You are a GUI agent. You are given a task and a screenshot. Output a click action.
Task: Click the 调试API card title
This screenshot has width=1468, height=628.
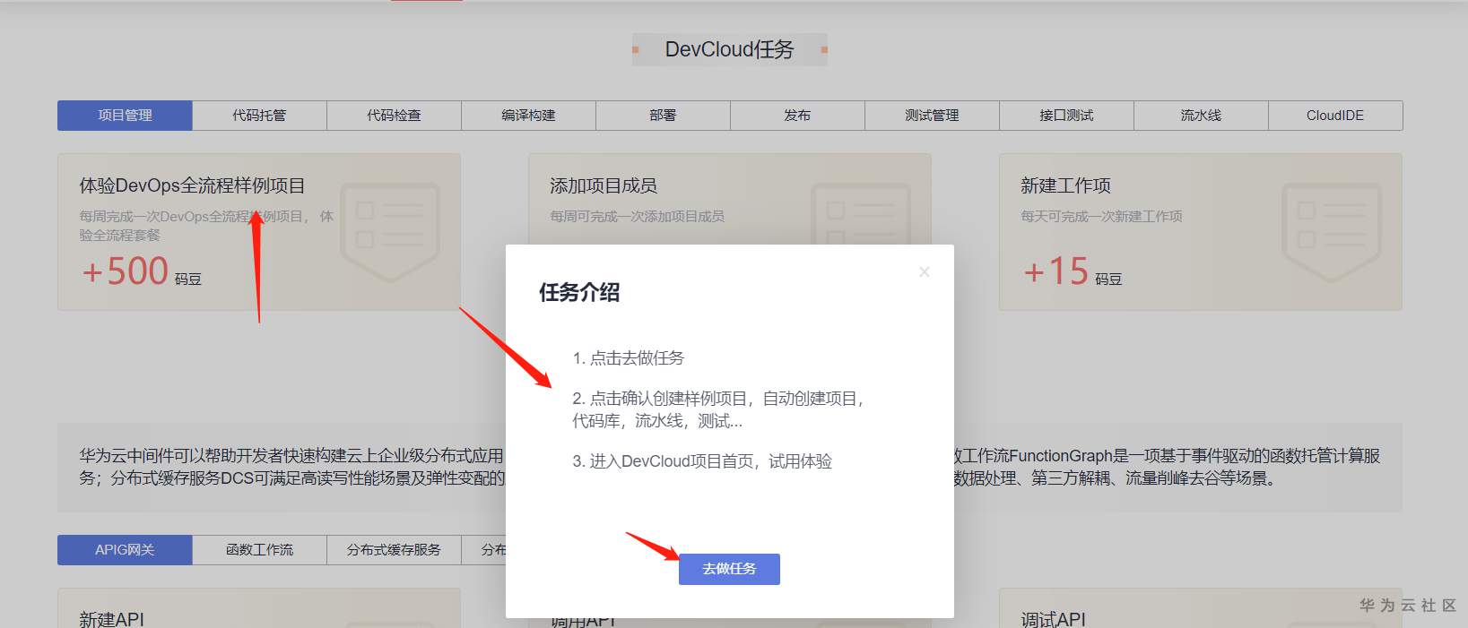tap(1053, 619)
